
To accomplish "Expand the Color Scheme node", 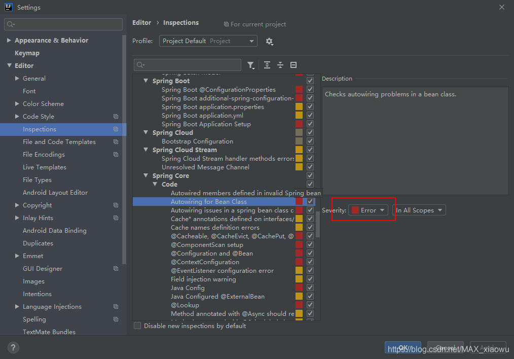I will 17,103.
